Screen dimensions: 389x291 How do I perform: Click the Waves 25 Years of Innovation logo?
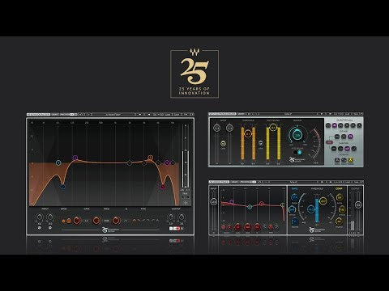pos(194,74)
